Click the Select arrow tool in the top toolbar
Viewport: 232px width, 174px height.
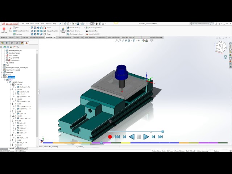point(92,24)
